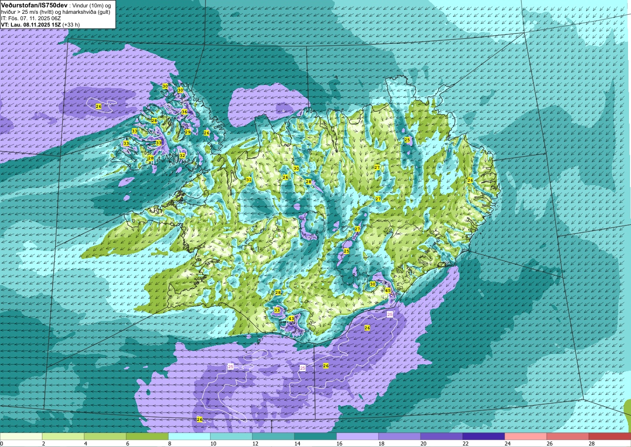This screenshot has height=447, width=631.
Task: Select the gust label 43 on the map
Action: pos(291,319)
